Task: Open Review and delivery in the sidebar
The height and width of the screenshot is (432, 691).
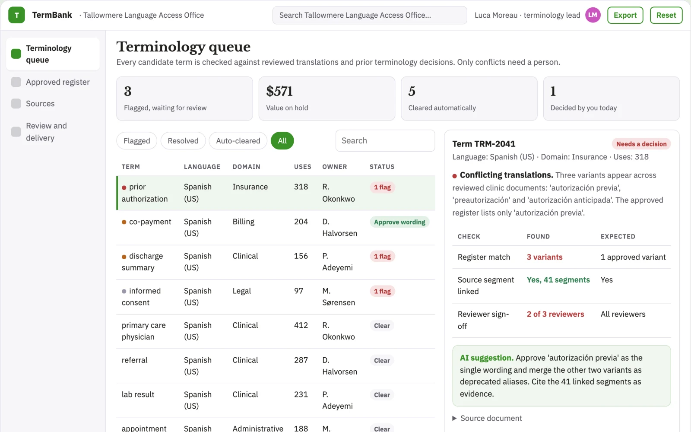Action: pyautogui.click(x=53, y=132)
